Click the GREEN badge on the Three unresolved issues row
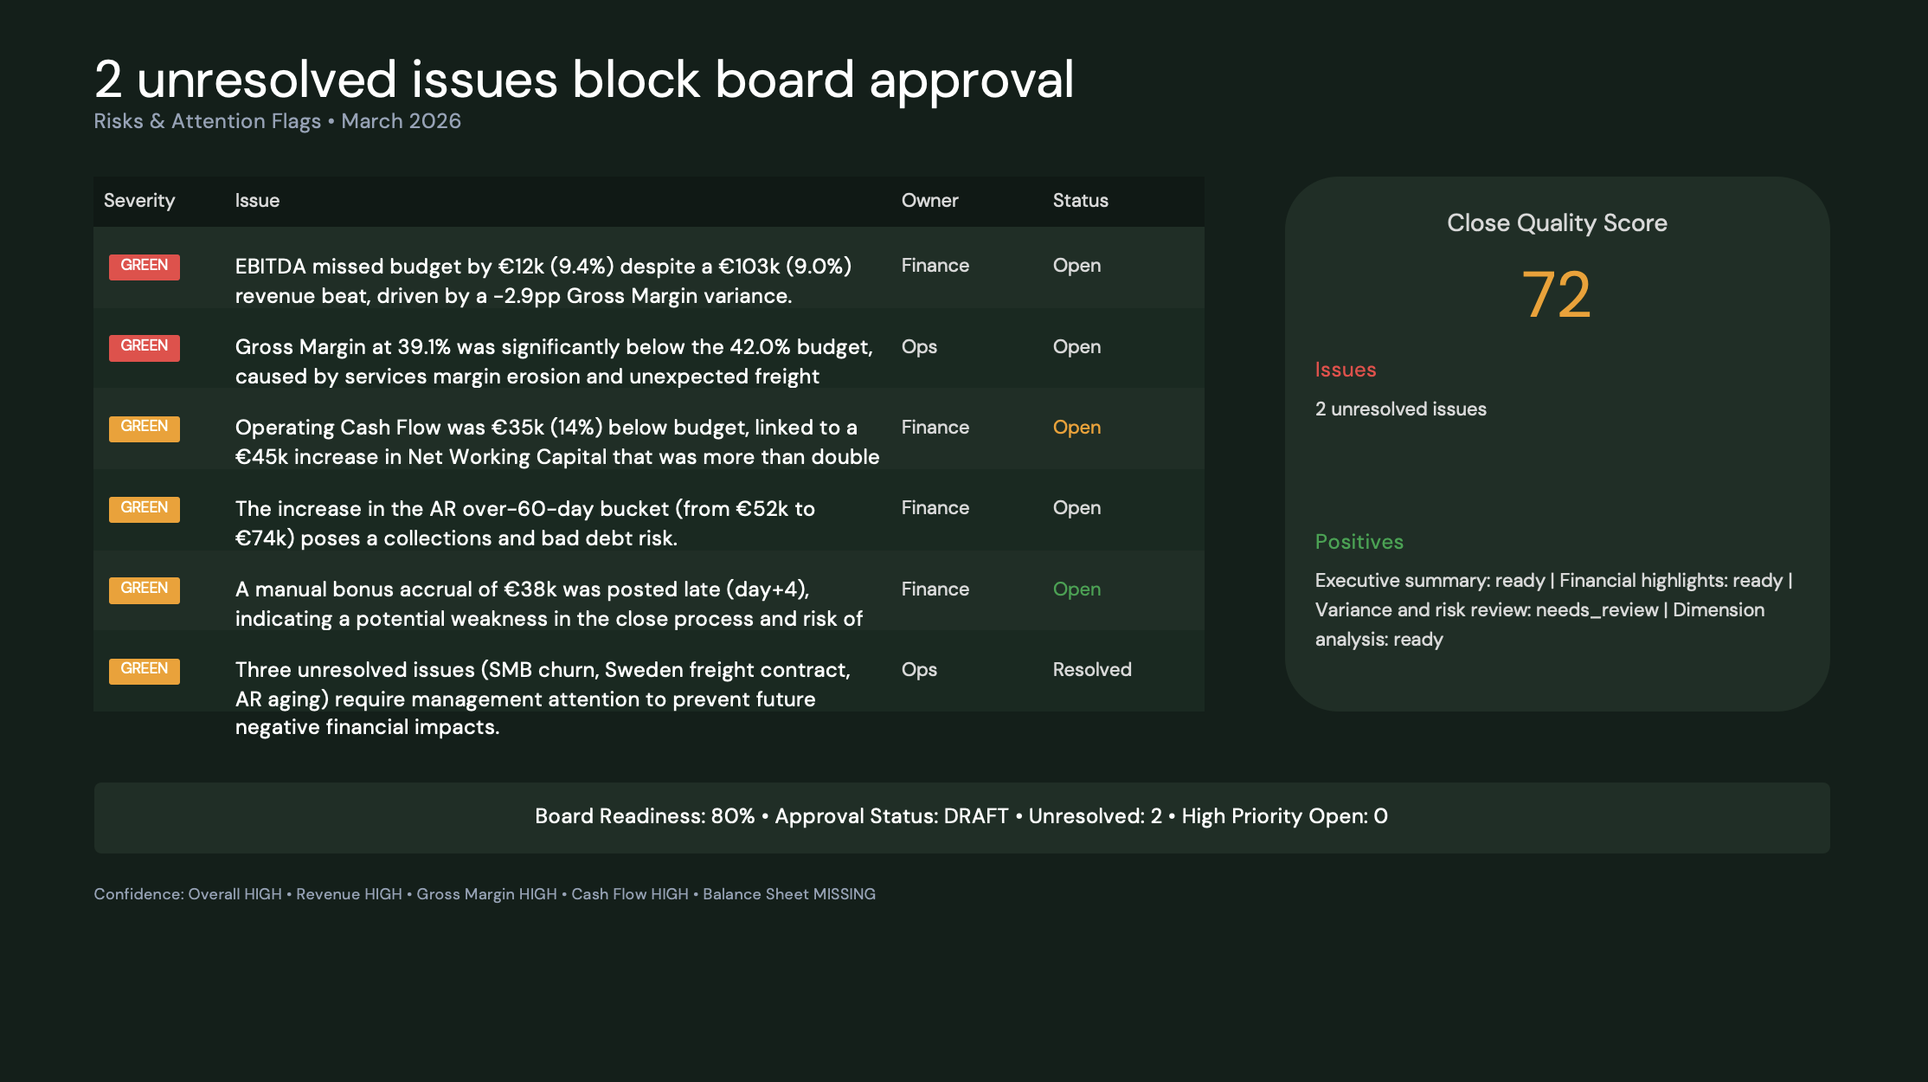Viewport: 1928px width, 1082px height. click(145, 670)
